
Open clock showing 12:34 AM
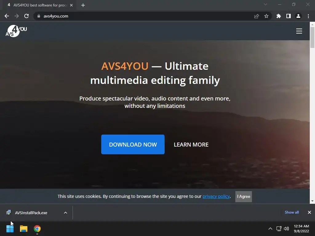point(301,229)
